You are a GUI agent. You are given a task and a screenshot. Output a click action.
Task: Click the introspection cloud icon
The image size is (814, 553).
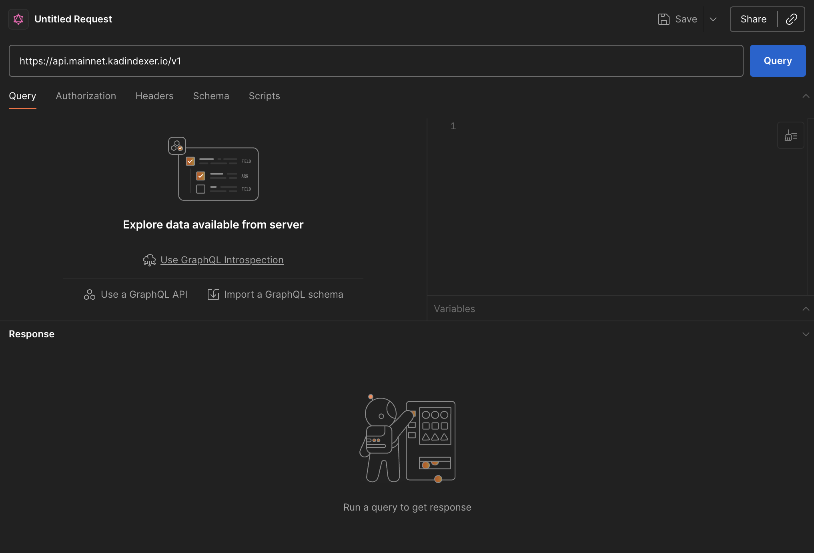(x=149, y=260)
